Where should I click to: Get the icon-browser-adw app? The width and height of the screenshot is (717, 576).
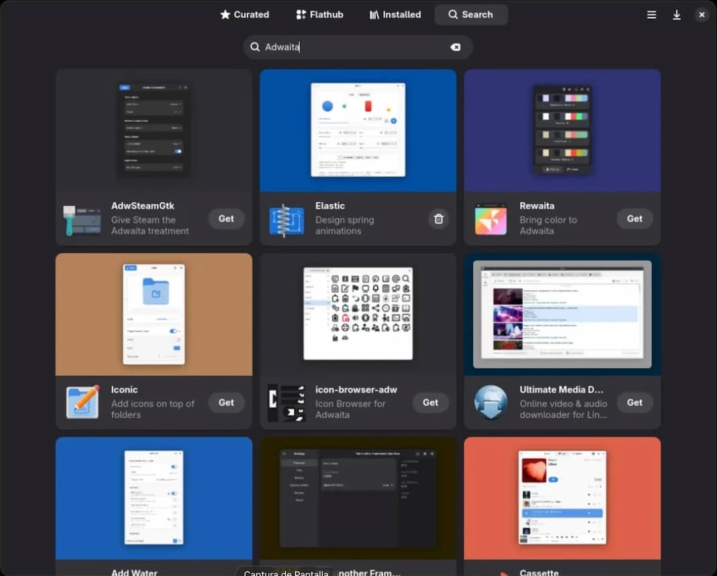[431, 403]
